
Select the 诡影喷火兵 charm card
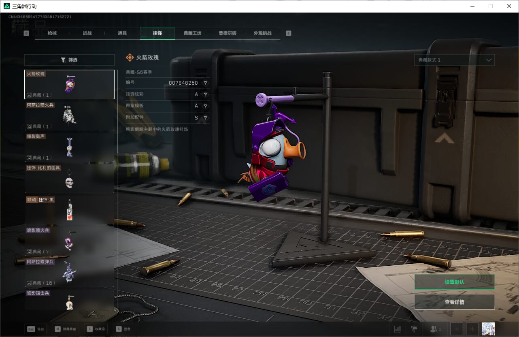(69, 241)
